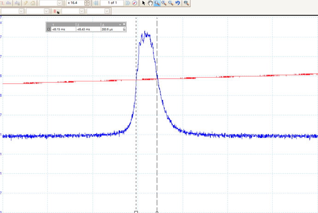Viewport: 318px width, 213px height.
Task: Open the buffer navigator compass
Action: (x=135, y=3)
